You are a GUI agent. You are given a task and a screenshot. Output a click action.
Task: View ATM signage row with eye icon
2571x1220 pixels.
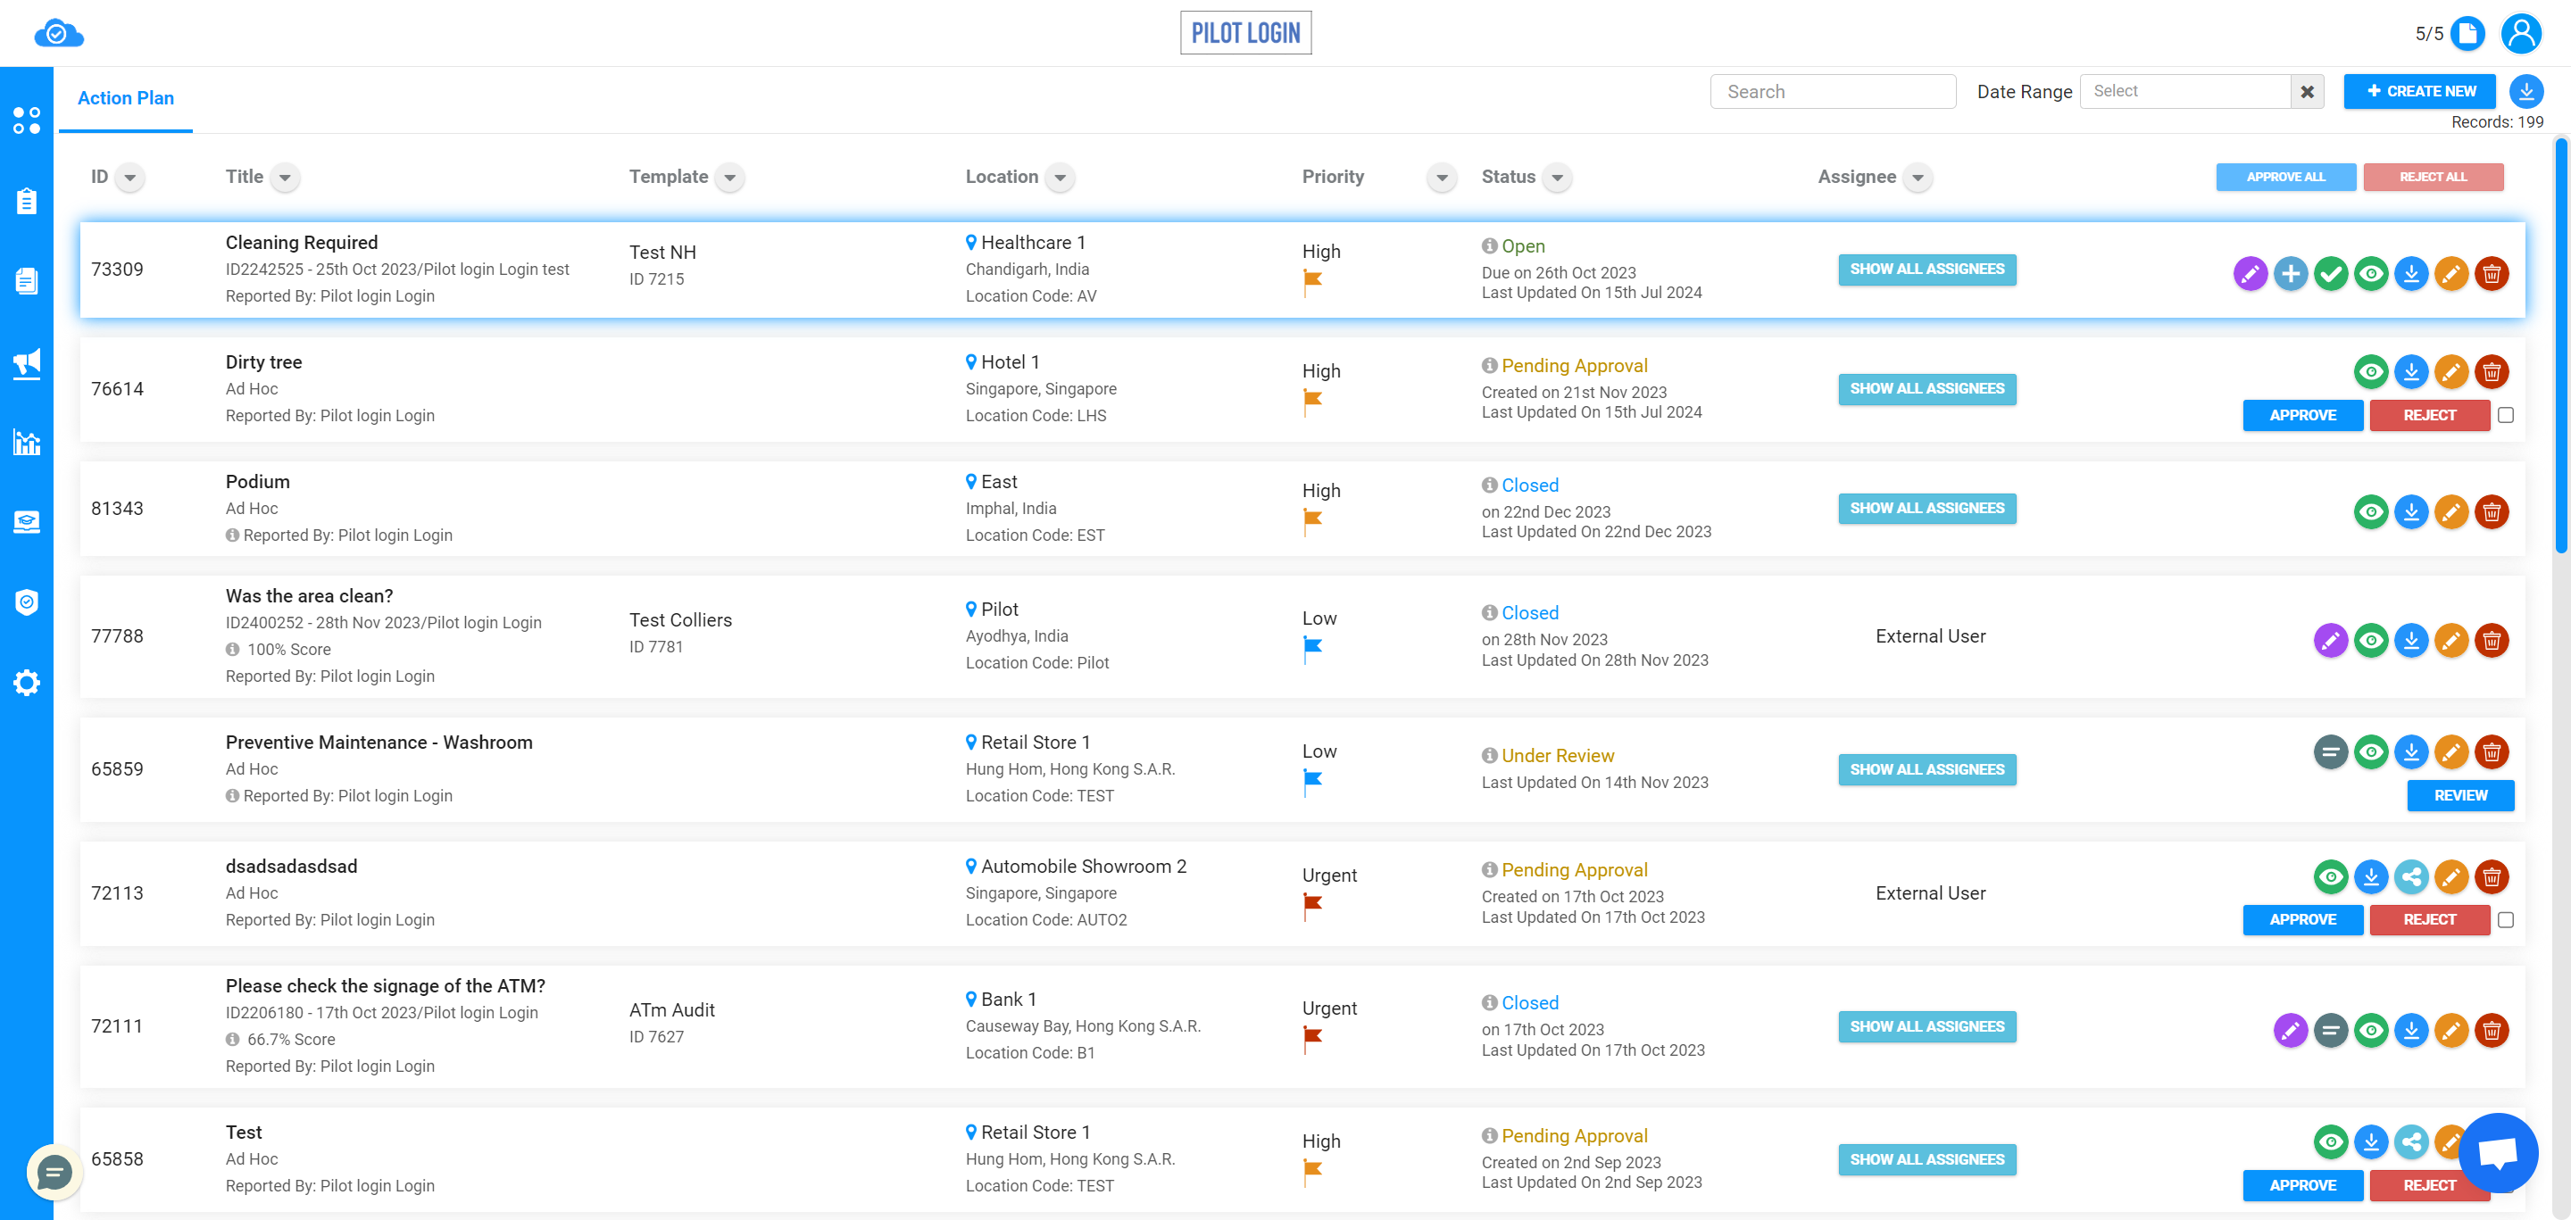pyautogui.click(x=2371, y=1030)
